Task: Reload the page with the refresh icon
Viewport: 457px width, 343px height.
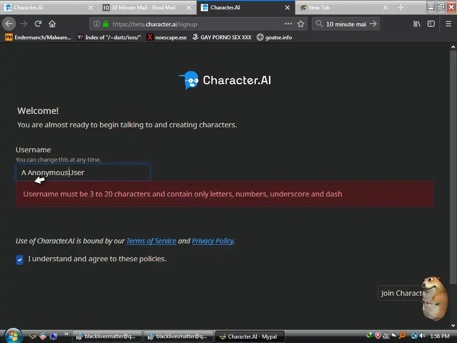Action: [x=38, y=24]
